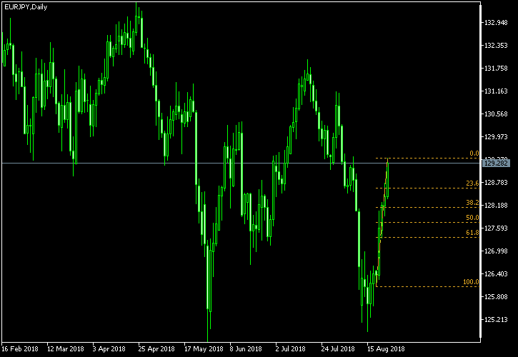Click the 126.998 price axis label
Image resolution: width=518 pixels, height=357 pixels.
(x=496, y=251)
